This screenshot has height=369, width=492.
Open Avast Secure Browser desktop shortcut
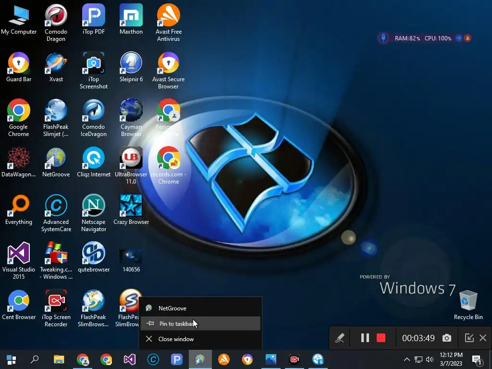[x=169, y=71]
